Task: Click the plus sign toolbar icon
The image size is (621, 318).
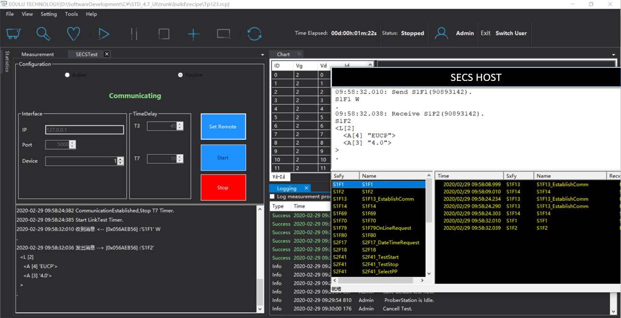Action: [x=193, y=34]
